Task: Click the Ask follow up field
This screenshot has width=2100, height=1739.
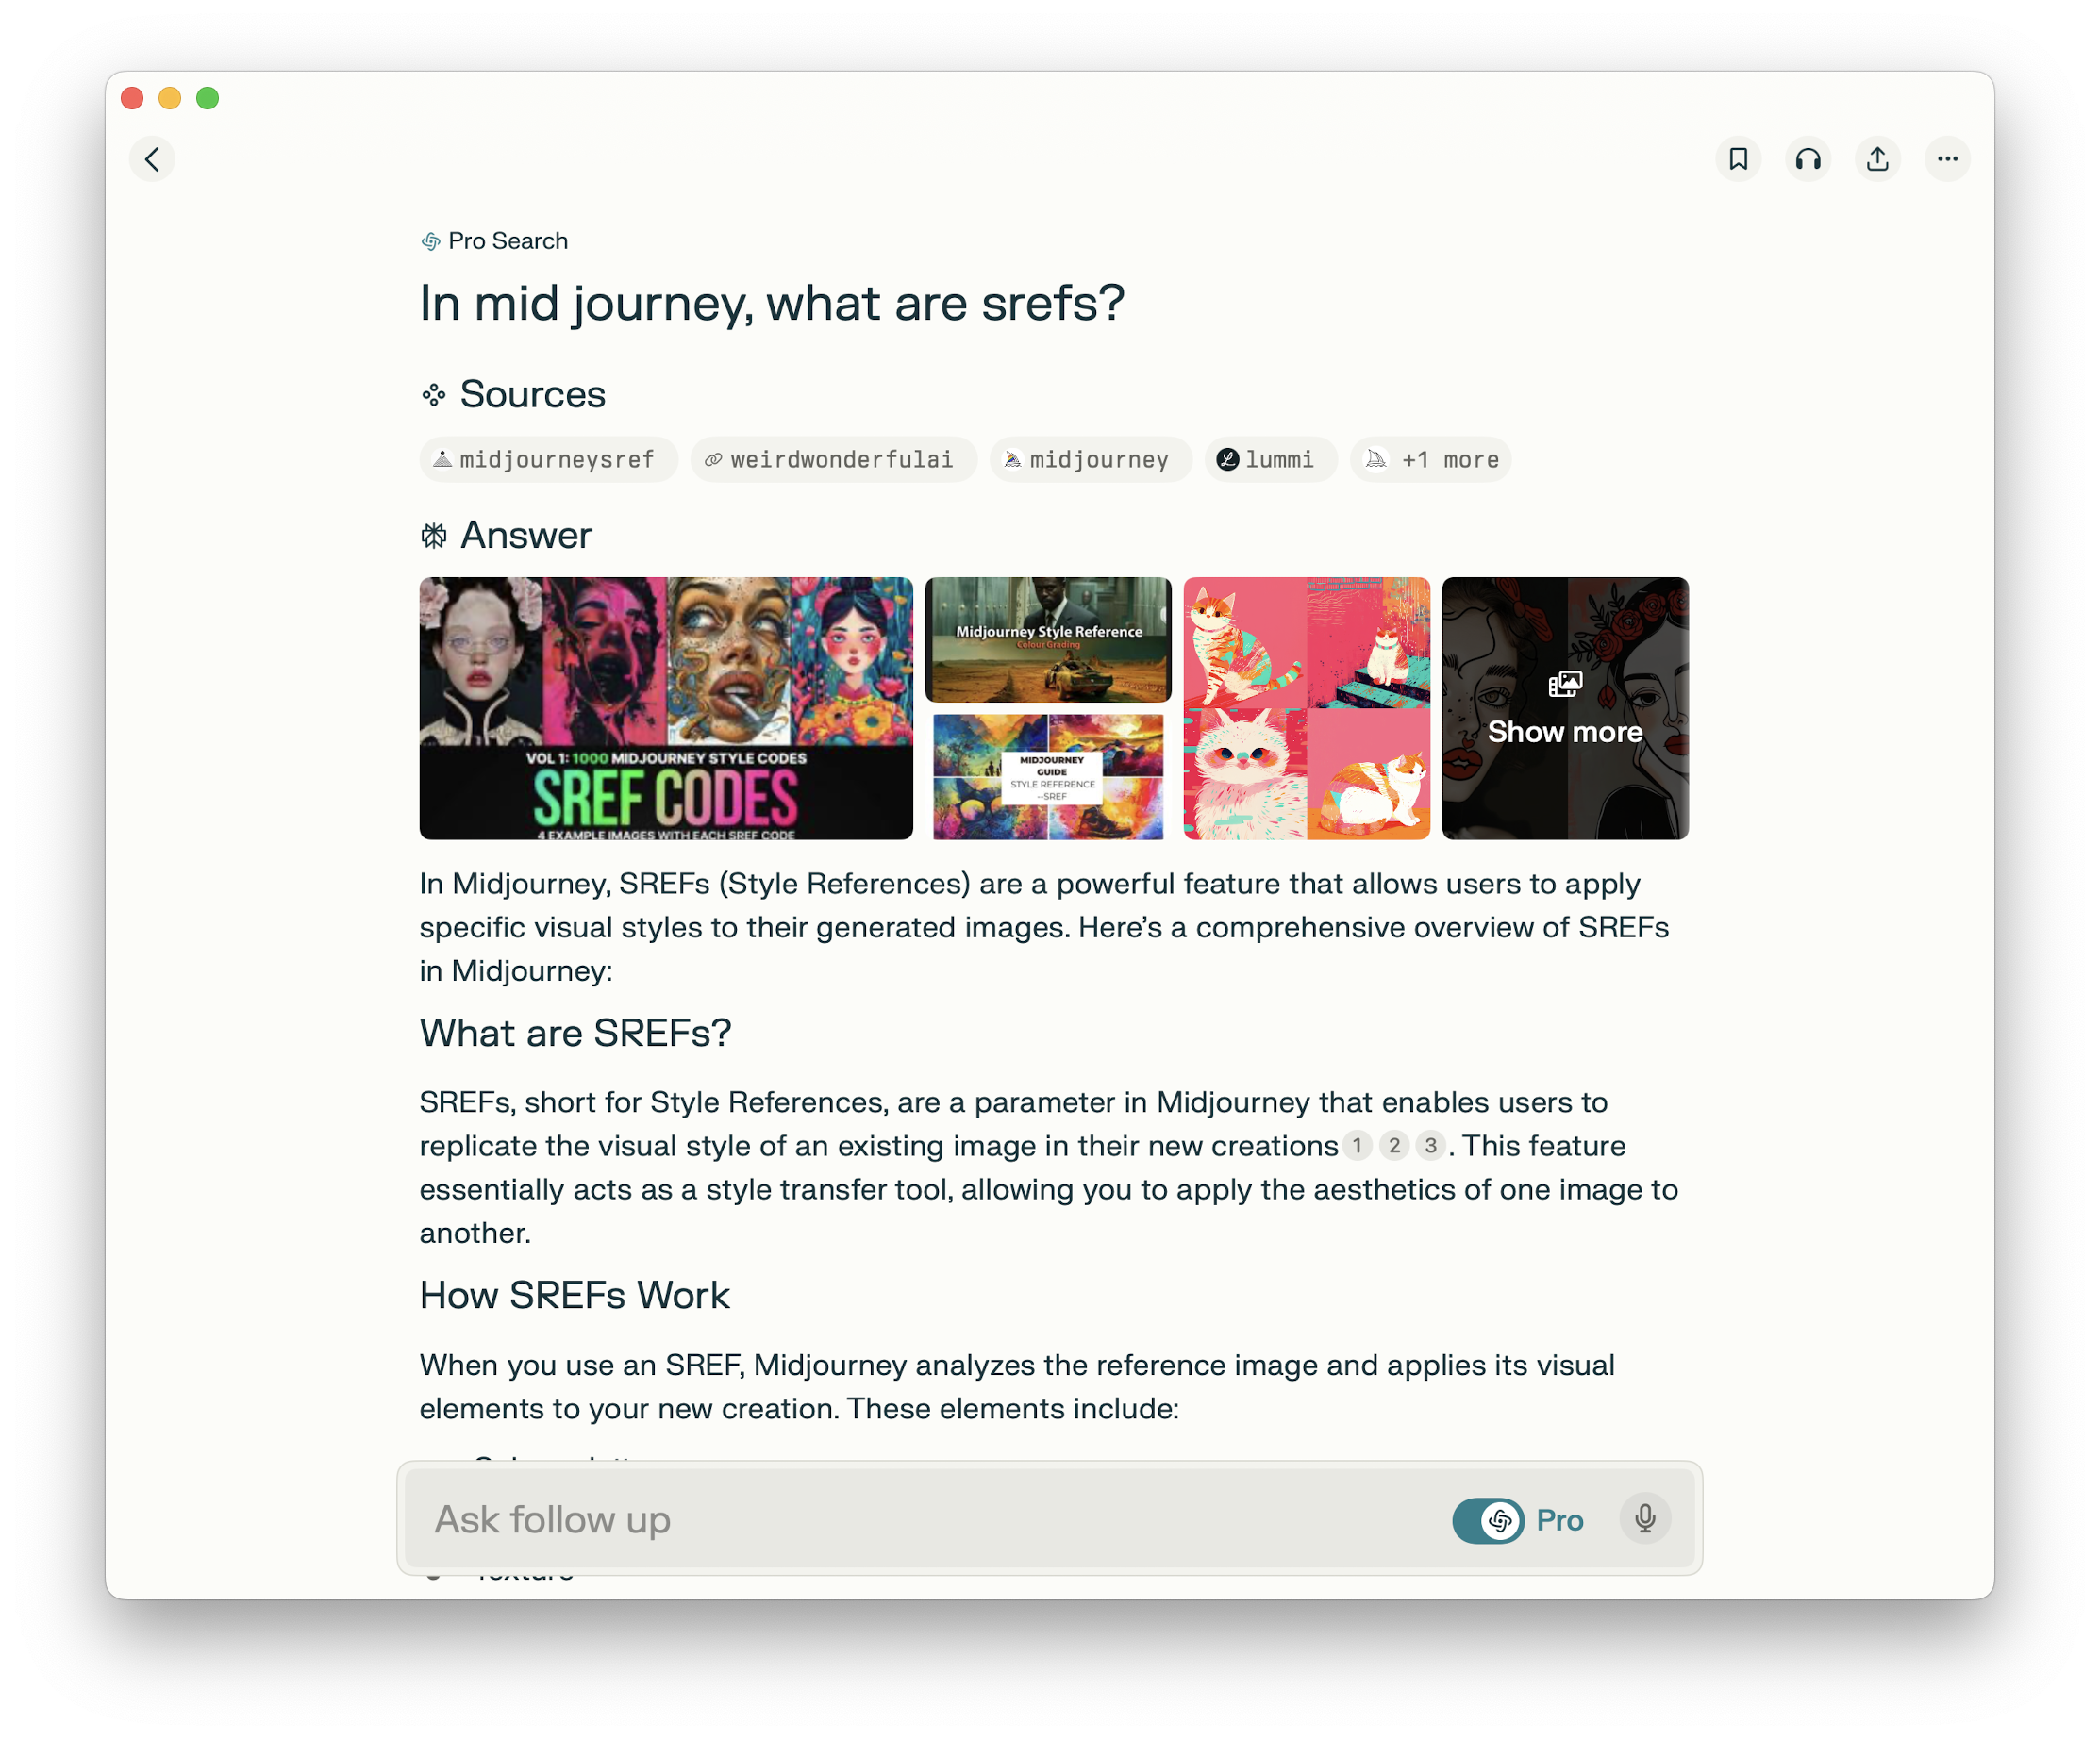Action: click(x=900, y=1519)
